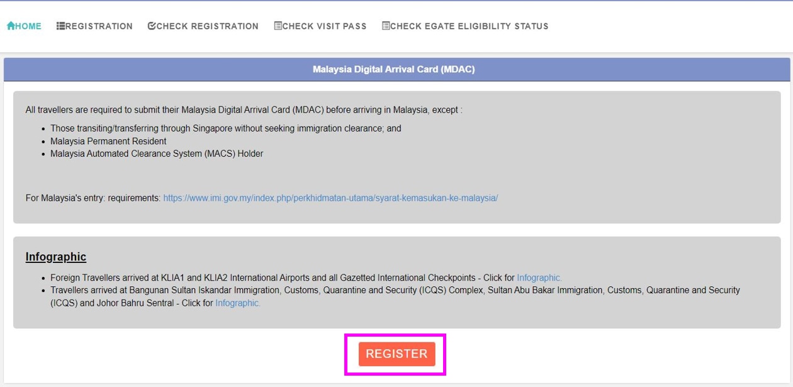Open the Infographic link for Johor Bahru Sentral
Viewport: 793px width, 387px height.
(x=237, y=303)
